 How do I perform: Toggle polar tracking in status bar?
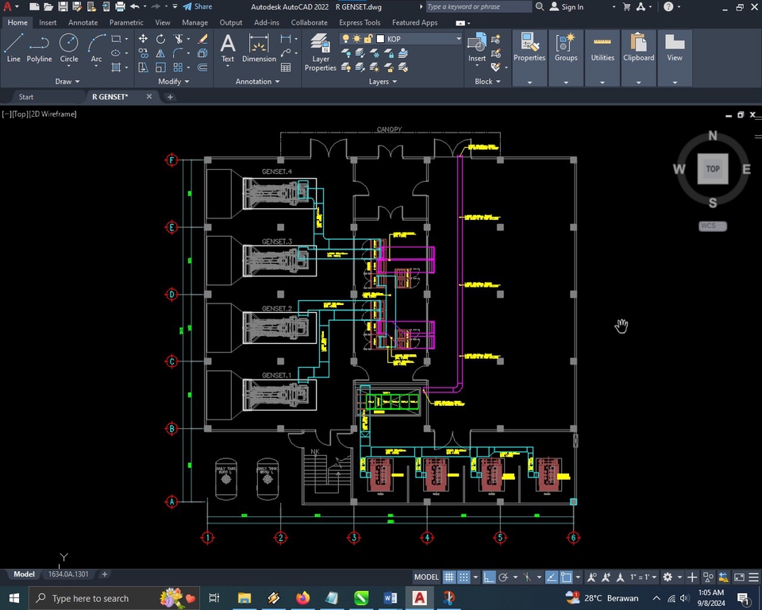pos(503,577)
